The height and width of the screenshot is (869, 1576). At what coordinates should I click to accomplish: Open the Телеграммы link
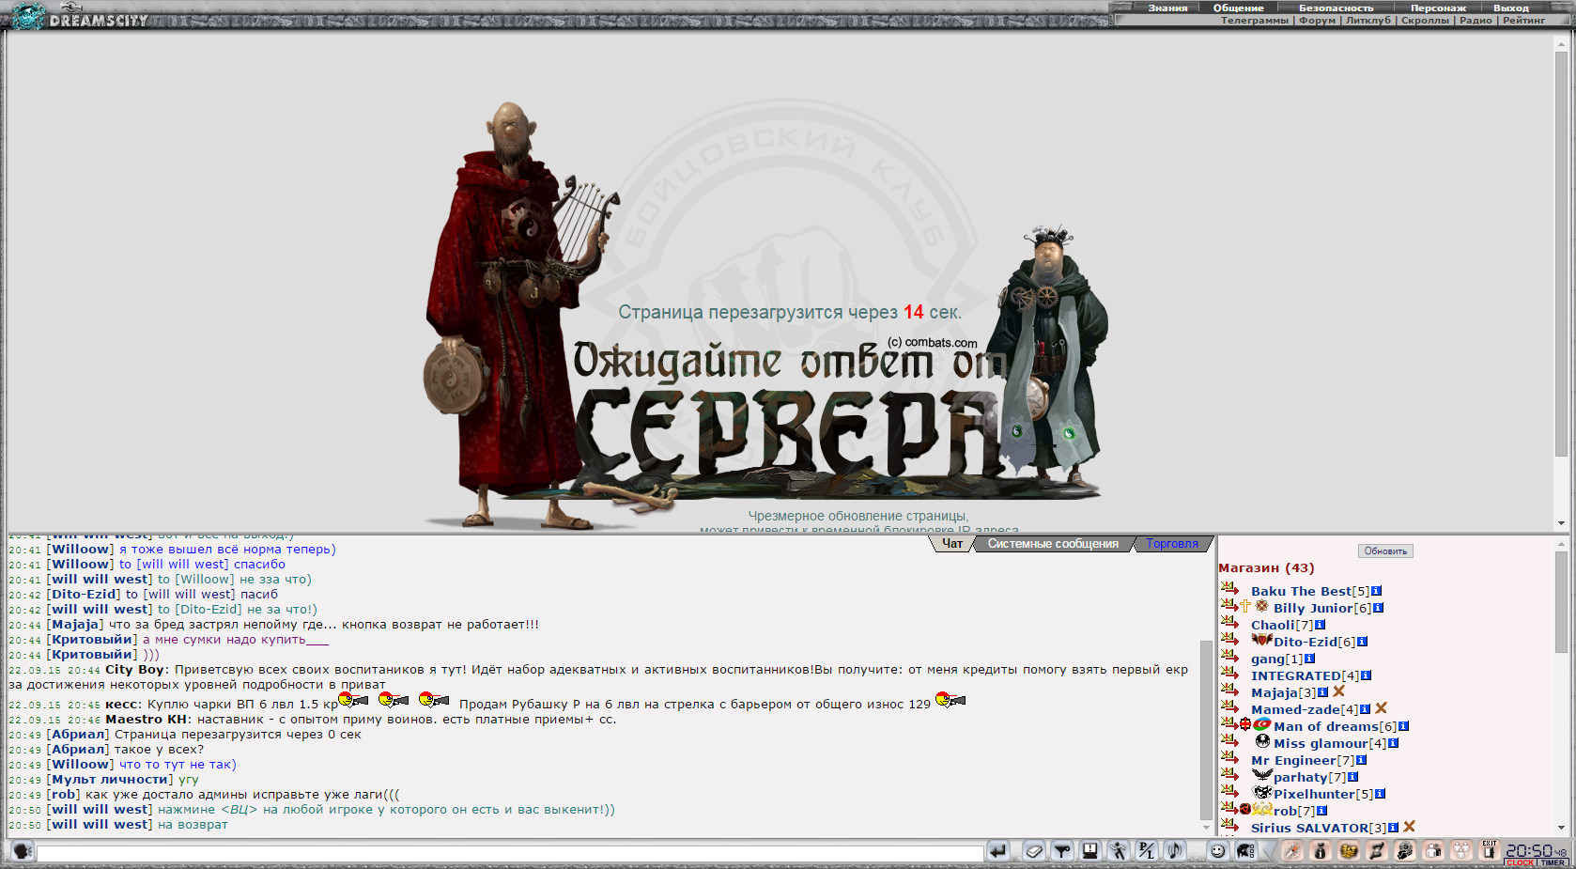coord(1254,20)
